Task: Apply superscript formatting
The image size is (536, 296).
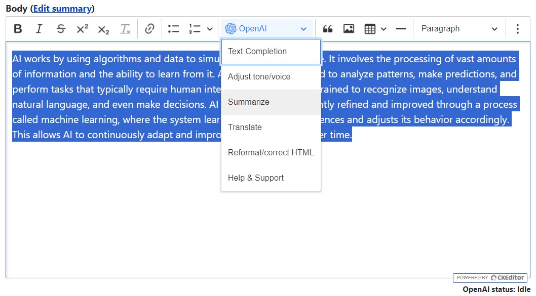Action: point(82,29)
